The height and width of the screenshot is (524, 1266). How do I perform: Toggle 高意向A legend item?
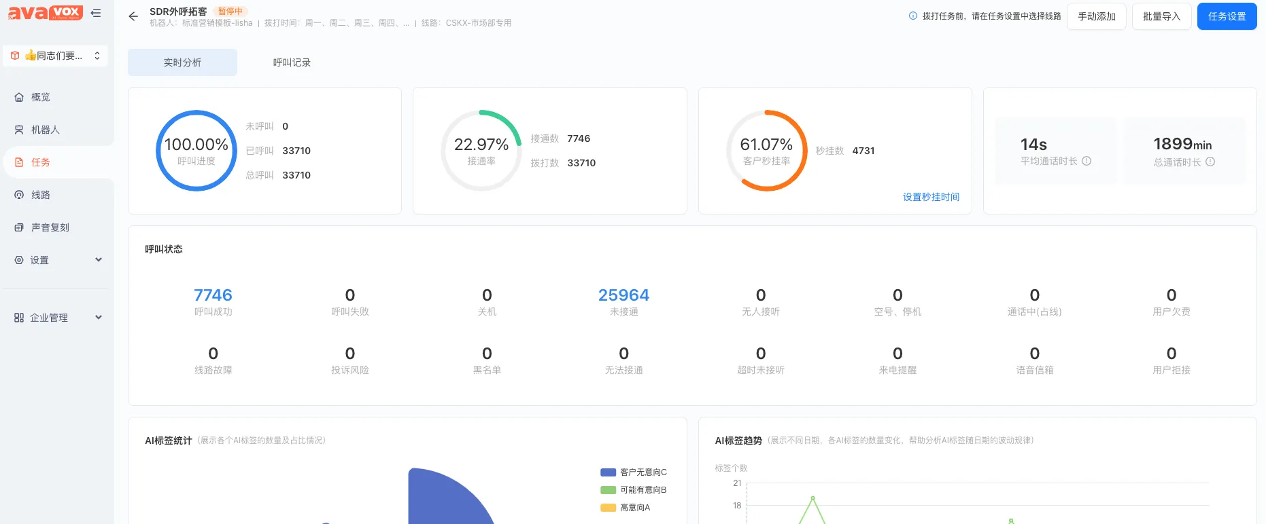[626, 508]
